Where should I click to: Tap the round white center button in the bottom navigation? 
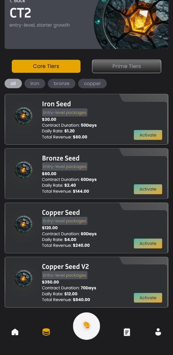pos(86,326)
